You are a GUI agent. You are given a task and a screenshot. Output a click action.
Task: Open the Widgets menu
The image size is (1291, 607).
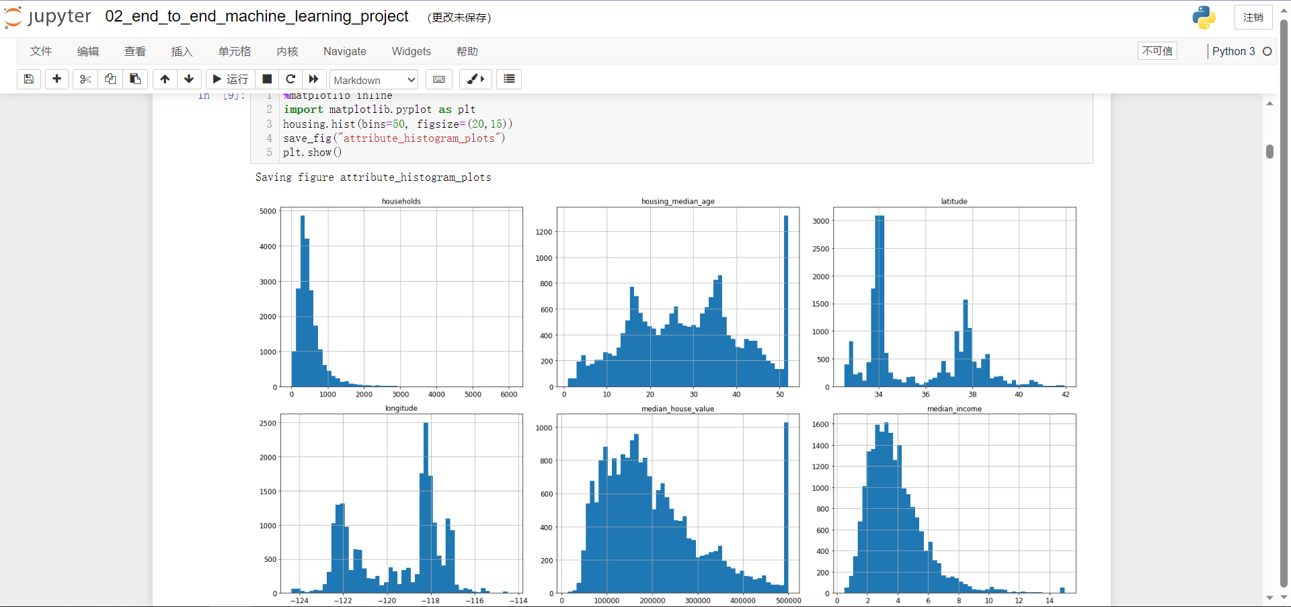pos(412,51)
